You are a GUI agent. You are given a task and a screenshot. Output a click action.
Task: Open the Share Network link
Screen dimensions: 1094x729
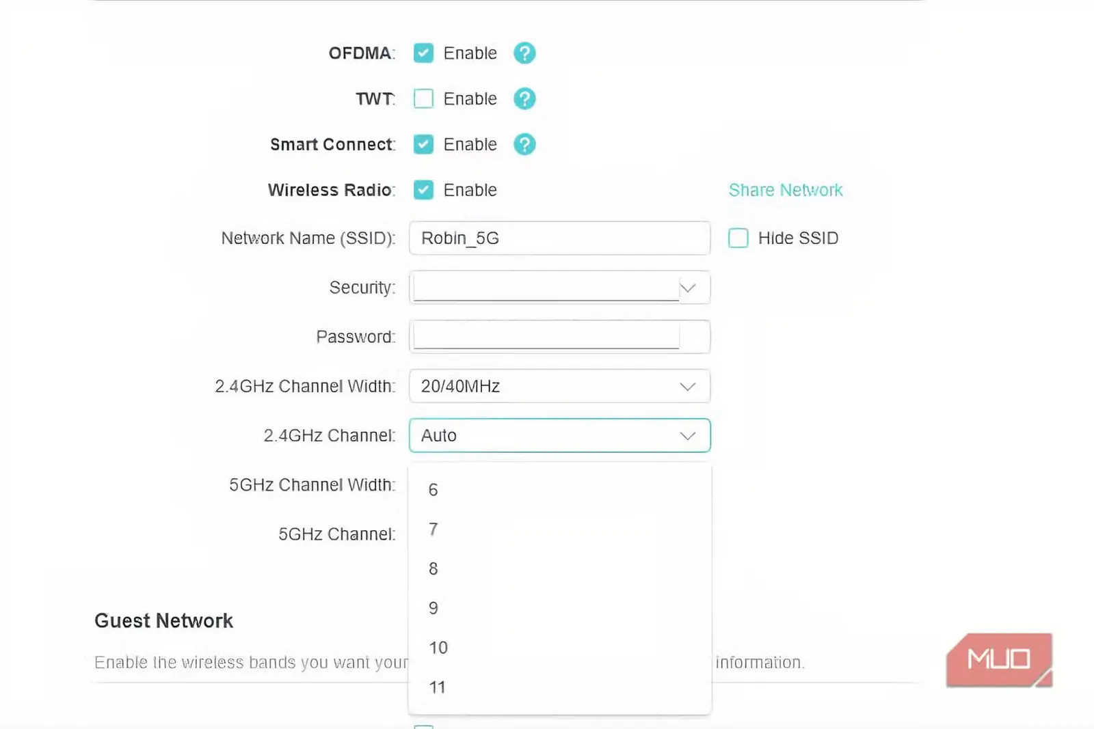click(786, 190)
